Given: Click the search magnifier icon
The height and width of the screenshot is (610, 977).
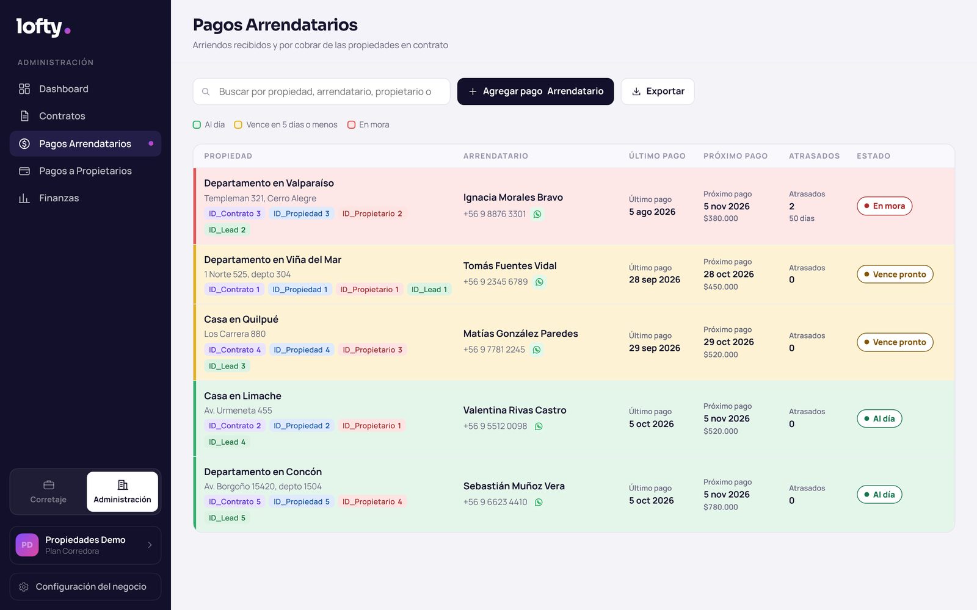Looking at the screenshot, I should (x=206, y=91).
